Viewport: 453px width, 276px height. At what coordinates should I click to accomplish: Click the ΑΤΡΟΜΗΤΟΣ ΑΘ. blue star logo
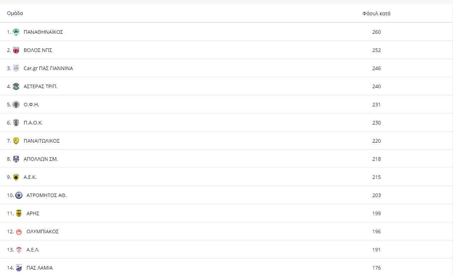[19, 195]
